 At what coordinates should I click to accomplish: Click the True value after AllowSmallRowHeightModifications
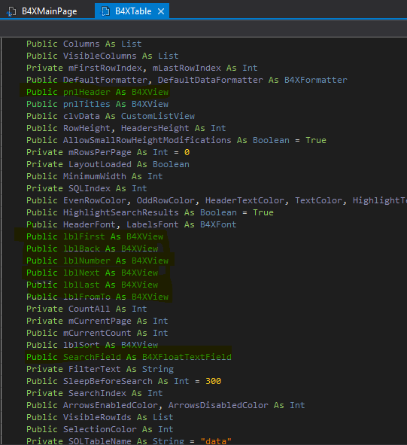tap(316, 141)
